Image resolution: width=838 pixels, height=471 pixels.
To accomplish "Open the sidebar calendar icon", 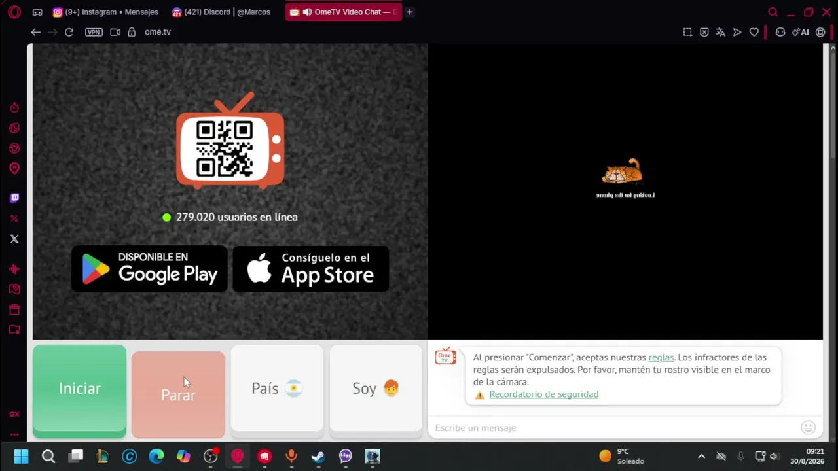I will pos(14,309).
